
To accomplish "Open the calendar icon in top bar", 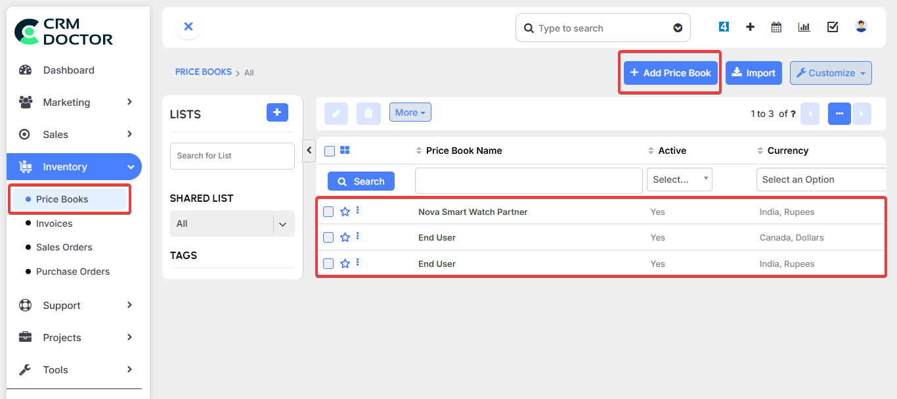I will (776, 27).
